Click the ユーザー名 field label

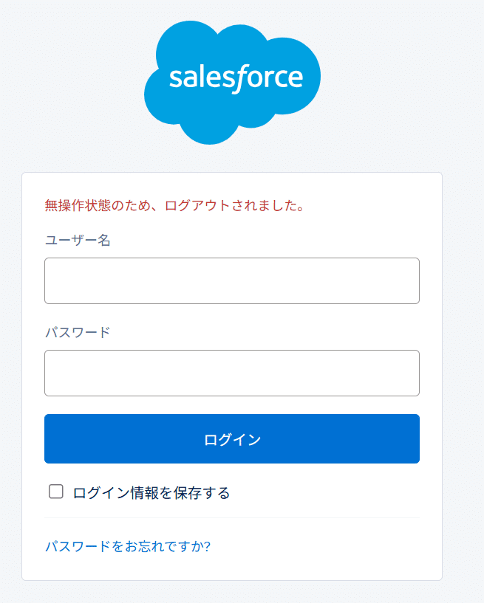coord(78,240)
